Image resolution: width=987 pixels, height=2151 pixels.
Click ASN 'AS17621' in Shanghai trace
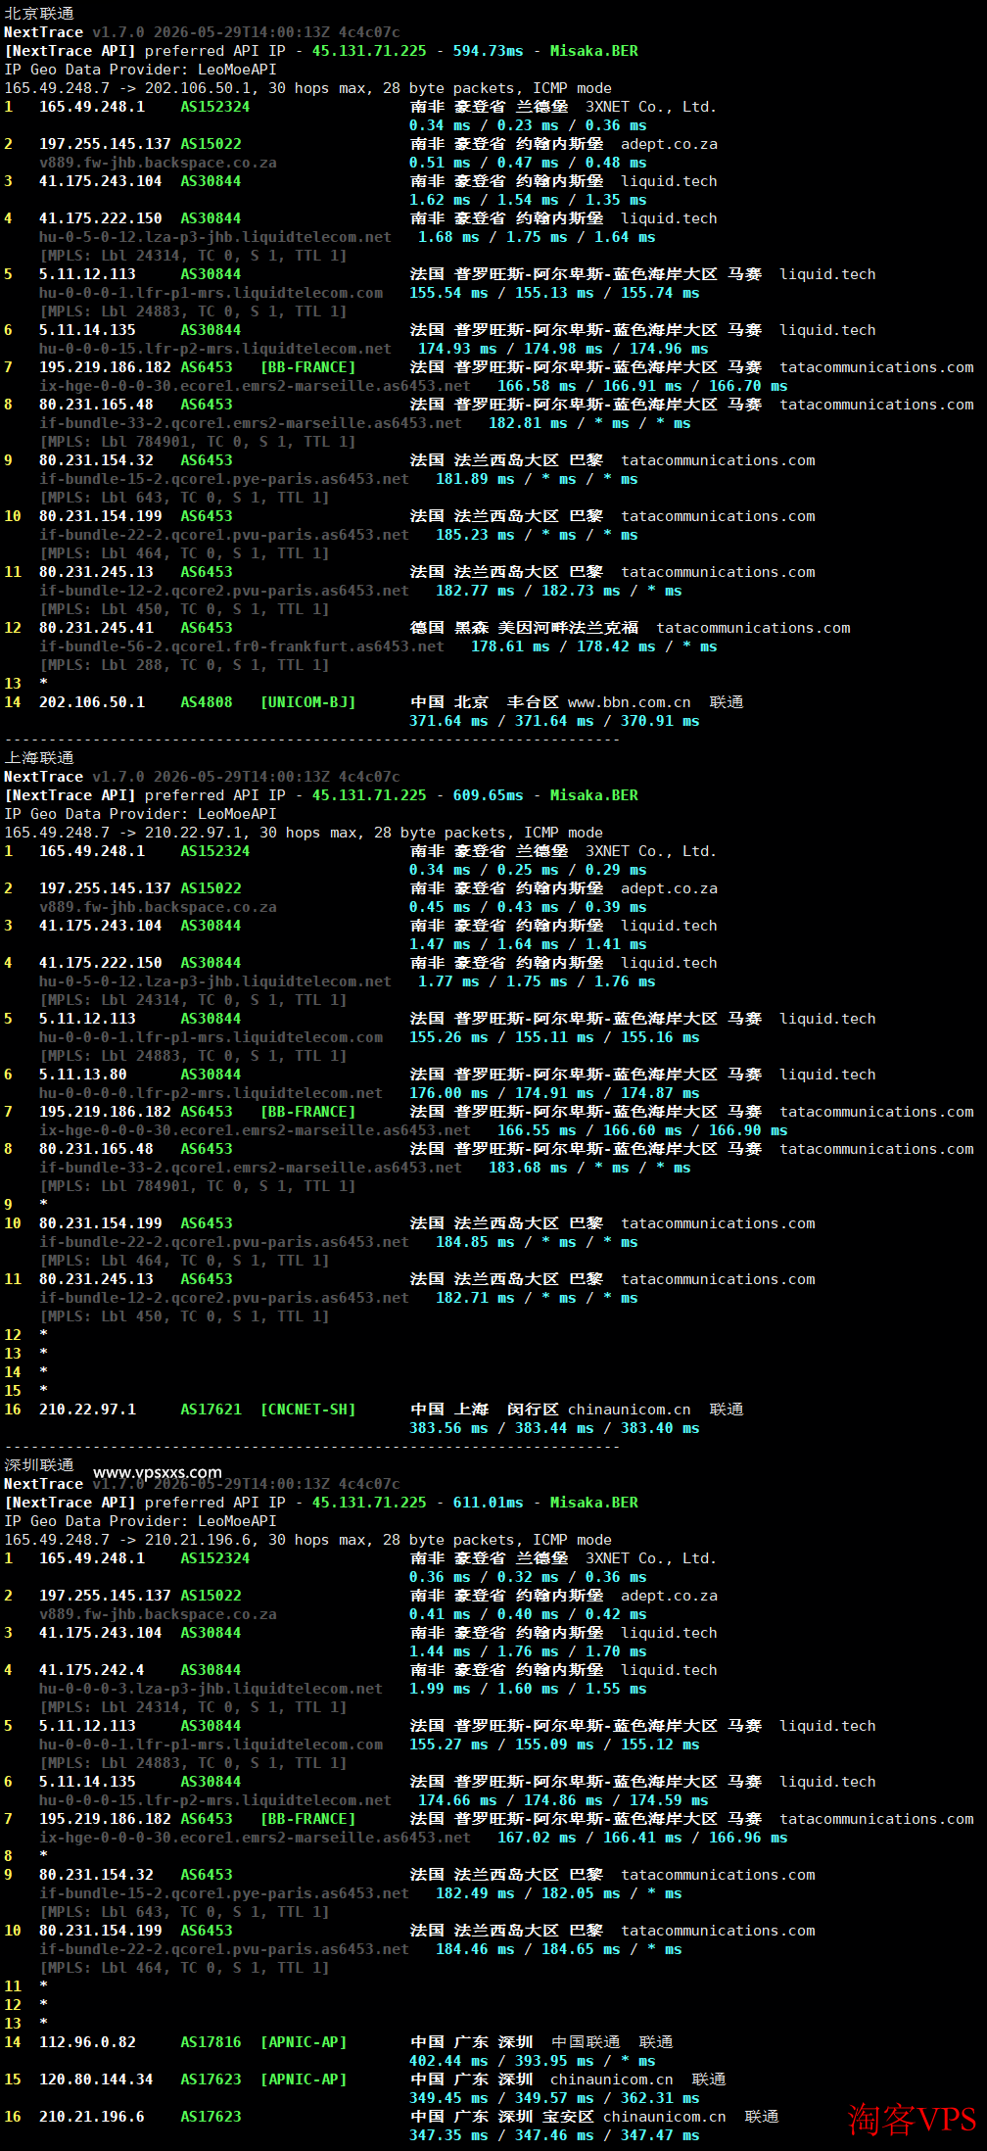(211, 1410)
